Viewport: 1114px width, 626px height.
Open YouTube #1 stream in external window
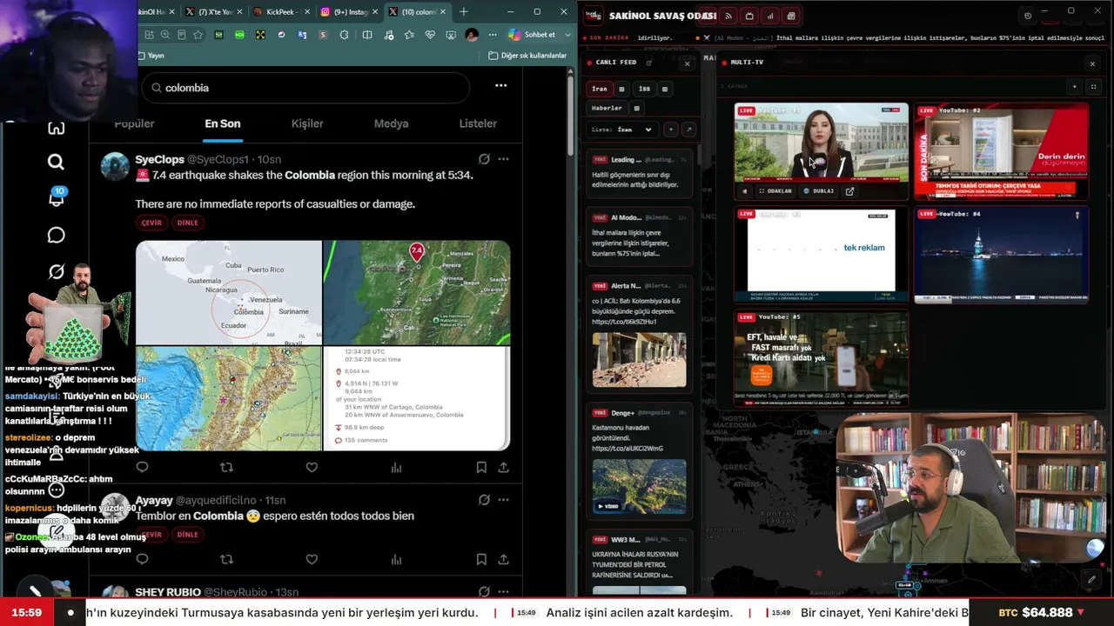tap(849, 191)
